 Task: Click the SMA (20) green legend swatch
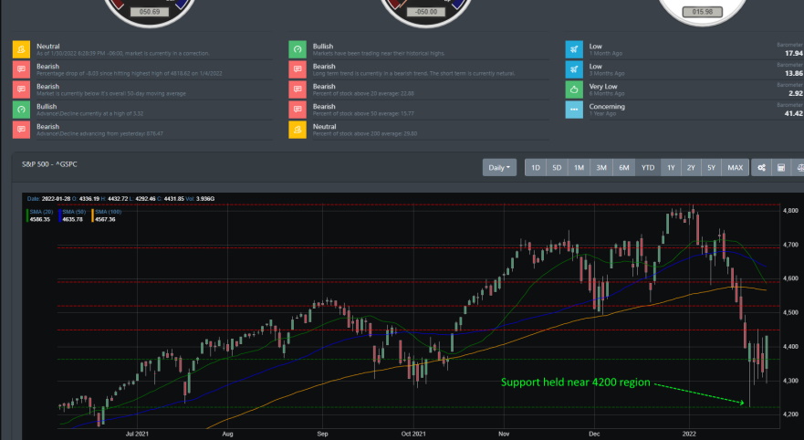pos(27,215)
